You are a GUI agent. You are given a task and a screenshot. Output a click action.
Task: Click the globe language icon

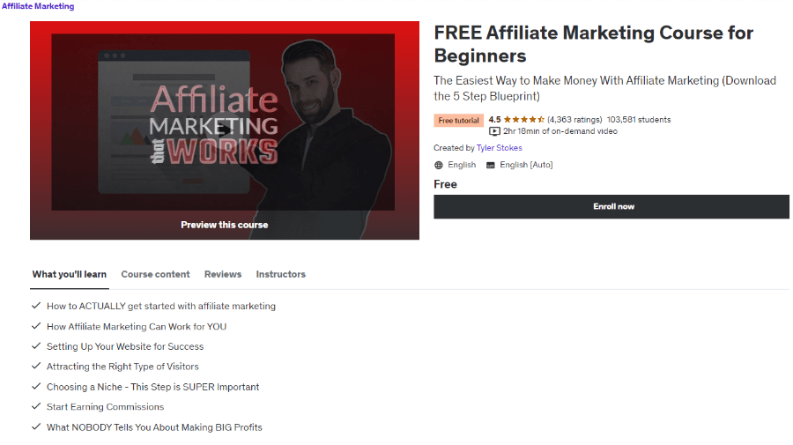(x=439, y=166)
